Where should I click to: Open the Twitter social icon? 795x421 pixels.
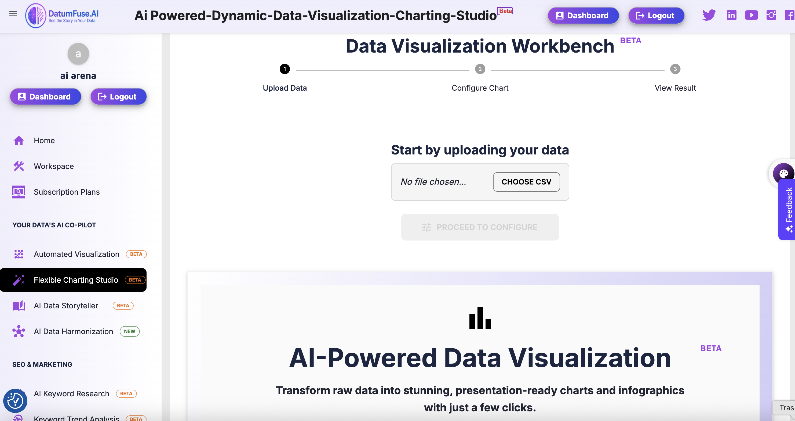(x=709, y=15)
